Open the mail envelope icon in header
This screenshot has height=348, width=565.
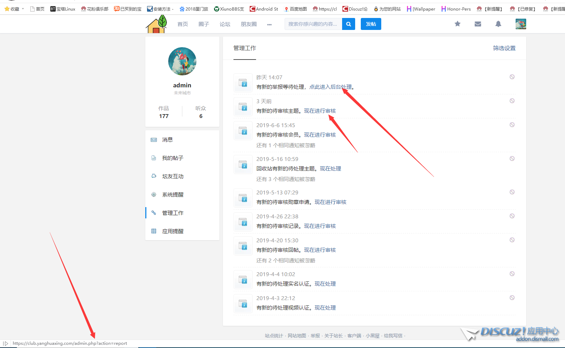[x=478, y=24]
